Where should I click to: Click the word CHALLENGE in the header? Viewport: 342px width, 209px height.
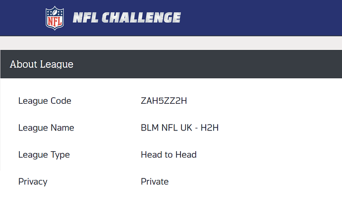[141, 18]
